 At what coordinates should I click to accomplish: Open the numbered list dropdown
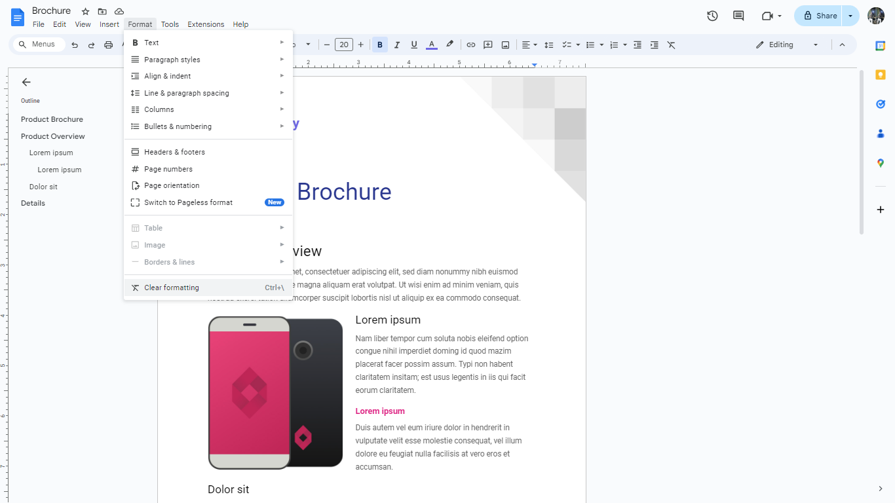618,45
